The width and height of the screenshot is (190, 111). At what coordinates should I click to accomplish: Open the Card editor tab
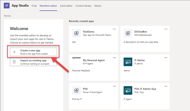pyautogui.click(x=66, y=6)
